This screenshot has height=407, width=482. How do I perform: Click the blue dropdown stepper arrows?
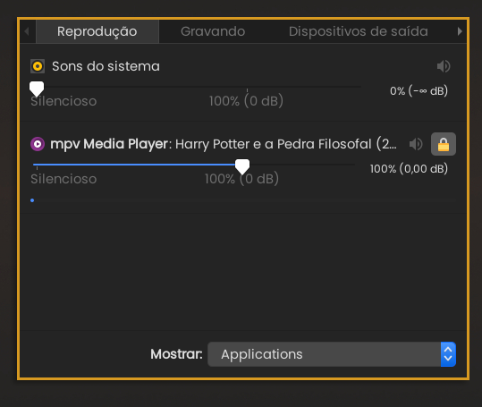click(x=448, y=354)
